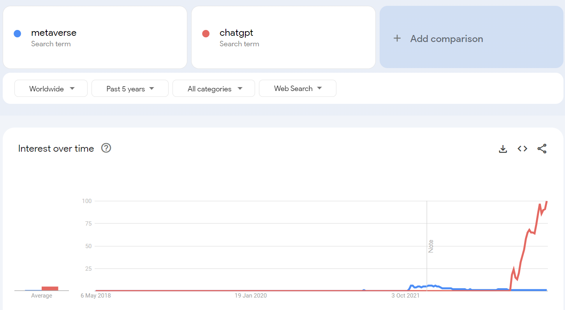The height and width of the screenshot is (310, 565).
Task: Edit the chatgpt search term card
Action: click(x=283, y=37)
